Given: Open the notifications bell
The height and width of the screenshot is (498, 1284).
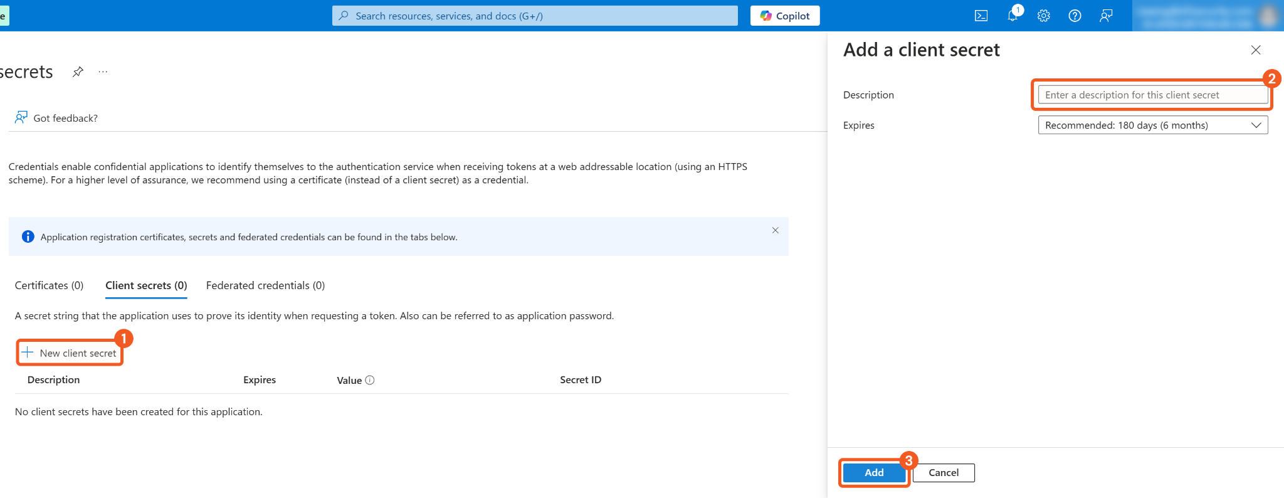Looking at the screenshot, I should [x=1013, y=16].
